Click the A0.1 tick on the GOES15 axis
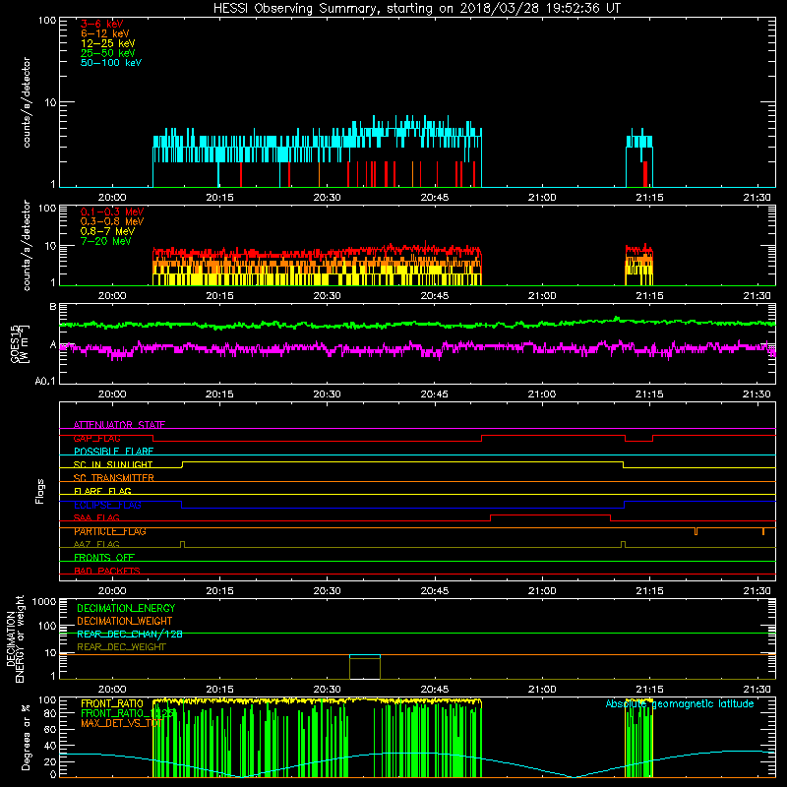The height and width of the screenshot is (787, 787). 45,381
